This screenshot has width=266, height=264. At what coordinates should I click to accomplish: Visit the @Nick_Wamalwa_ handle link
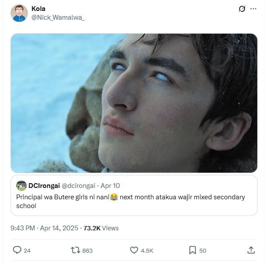click(x=58, y=17)
